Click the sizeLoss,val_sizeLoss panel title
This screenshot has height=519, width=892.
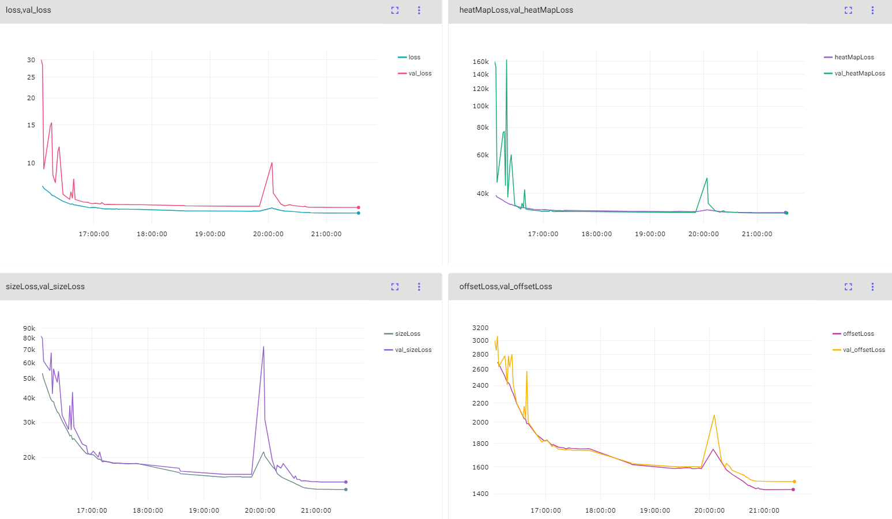45,287
